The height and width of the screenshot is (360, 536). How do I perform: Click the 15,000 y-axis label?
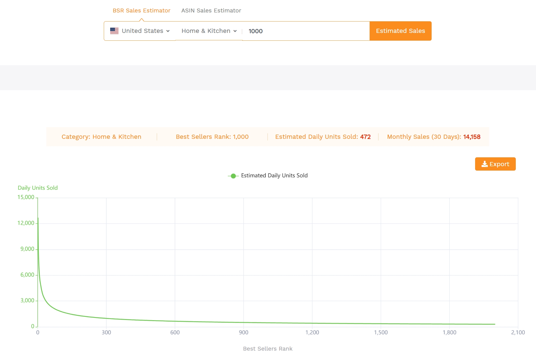click(x=26, y=197)
